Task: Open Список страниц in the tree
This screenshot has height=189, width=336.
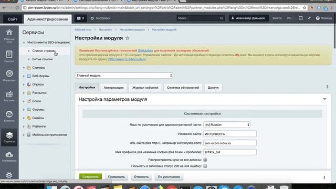Action: (44, 51)
